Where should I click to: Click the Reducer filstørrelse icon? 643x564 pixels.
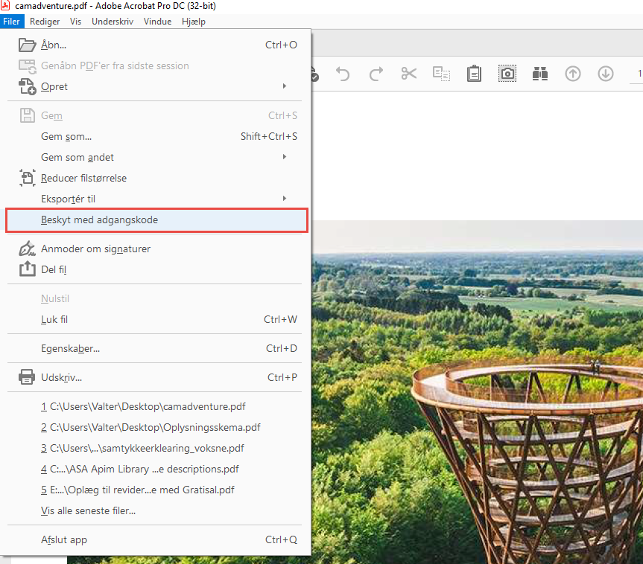(27, 178)
